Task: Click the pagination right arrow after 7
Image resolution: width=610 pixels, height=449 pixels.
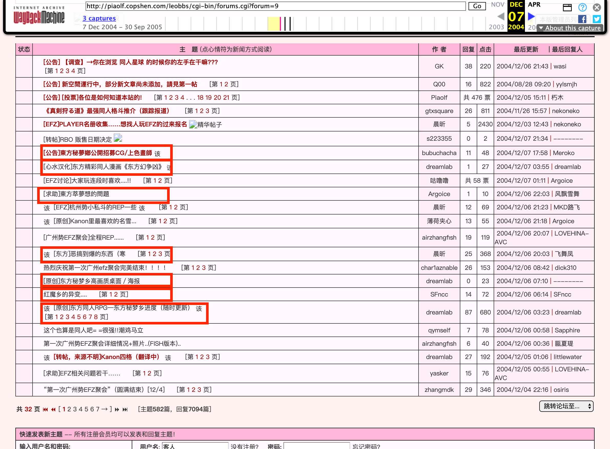Action: [104, 409]
